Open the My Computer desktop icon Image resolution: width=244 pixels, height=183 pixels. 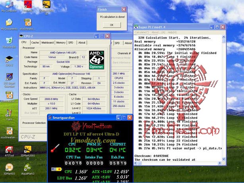(9, 6)
